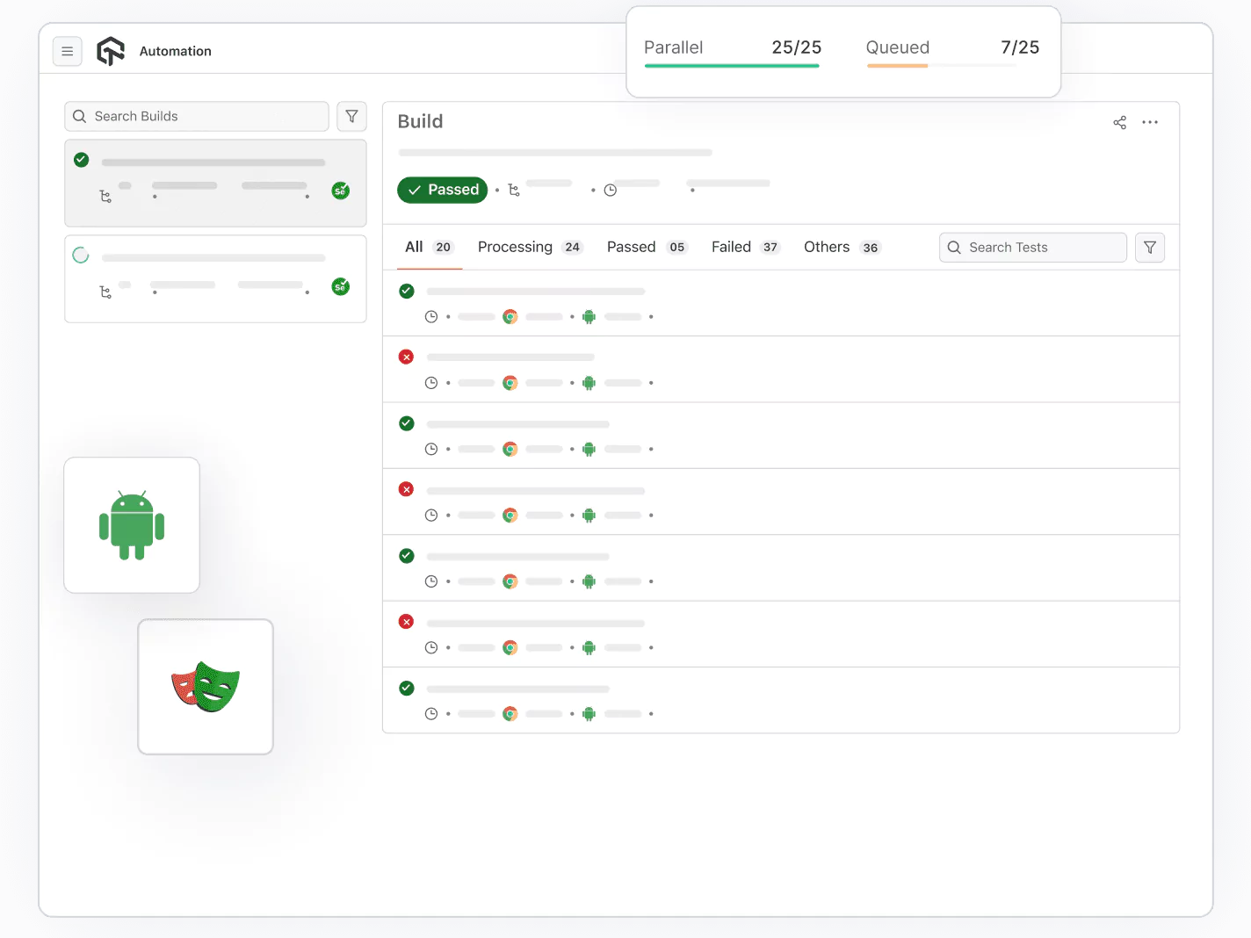
Task: Open the filter panel beside Search Tests
Action: tap(1150, 247)
